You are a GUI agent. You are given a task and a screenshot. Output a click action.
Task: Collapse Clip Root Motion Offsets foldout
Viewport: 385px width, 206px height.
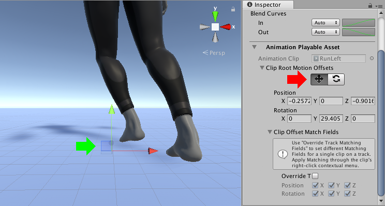click(262, 67)
